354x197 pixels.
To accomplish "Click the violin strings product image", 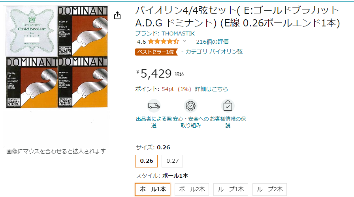I will 56,57.
